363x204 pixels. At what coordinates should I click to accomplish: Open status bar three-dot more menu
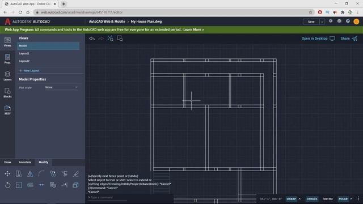click(358, 199)
